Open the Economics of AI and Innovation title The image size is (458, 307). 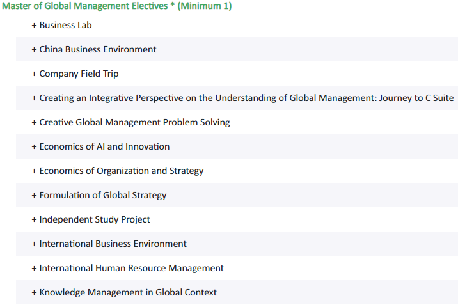click(104, 146)
